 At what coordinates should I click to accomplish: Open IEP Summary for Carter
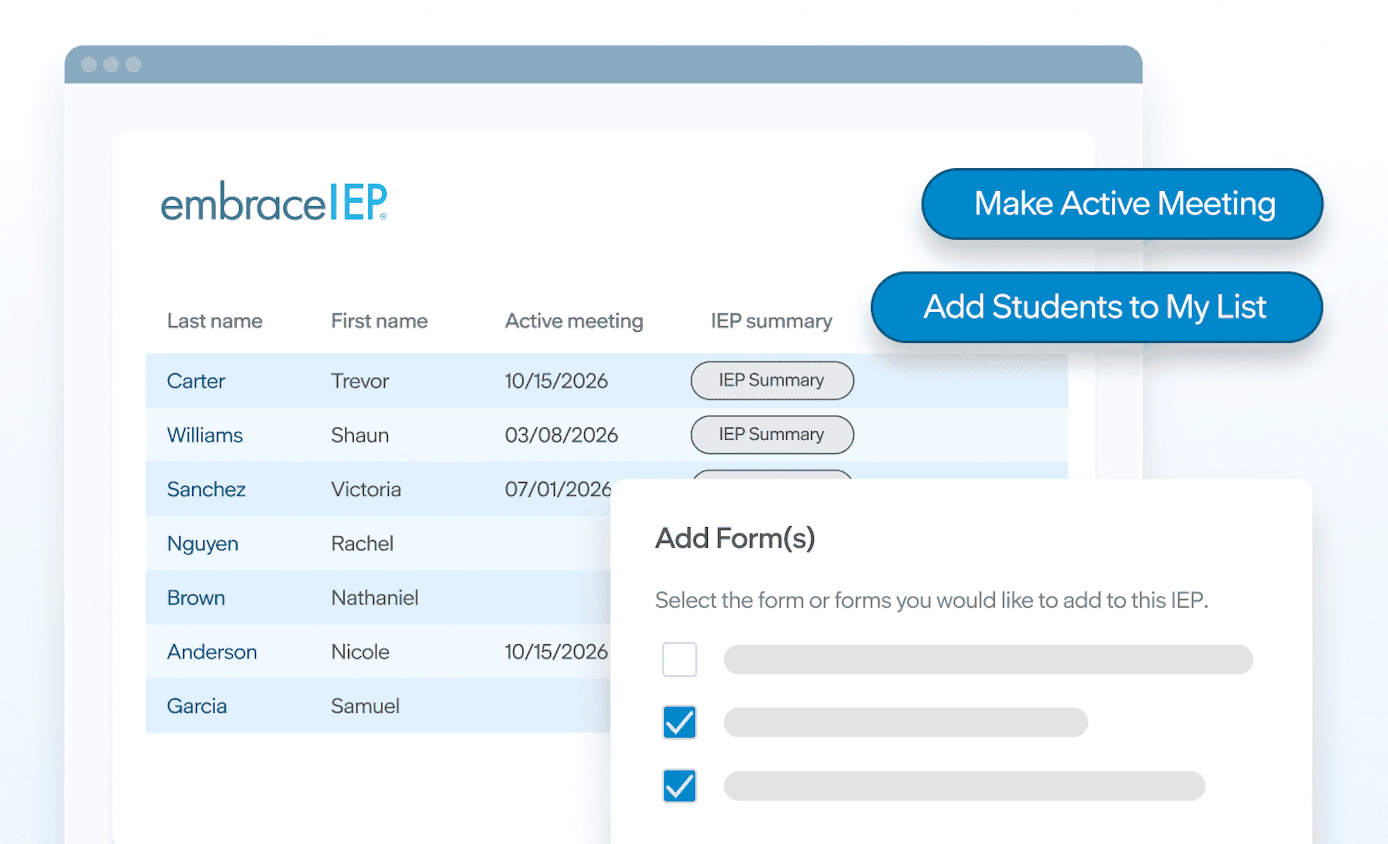772,380
